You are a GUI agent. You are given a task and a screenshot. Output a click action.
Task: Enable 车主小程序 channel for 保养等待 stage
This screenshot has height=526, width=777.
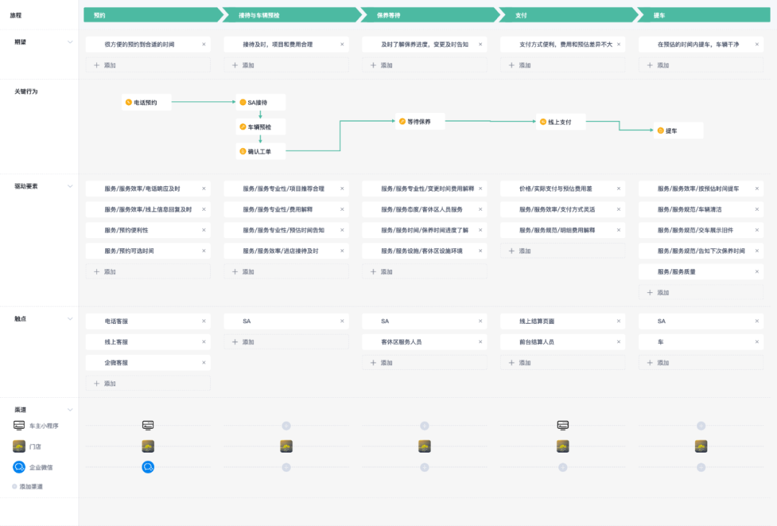pyautogui.click(x=424, y=426)
